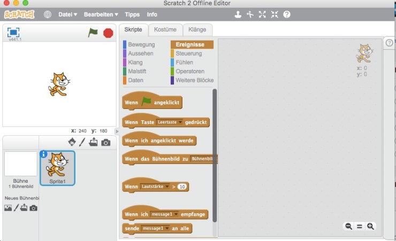
Task: Switch to the Klänge tab
Action: (197, 30)
